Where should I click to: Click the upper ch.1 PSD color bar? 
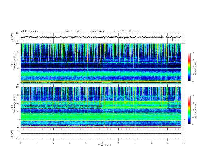189,67
